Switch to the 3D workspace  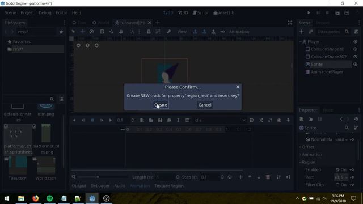coord(183,12)
